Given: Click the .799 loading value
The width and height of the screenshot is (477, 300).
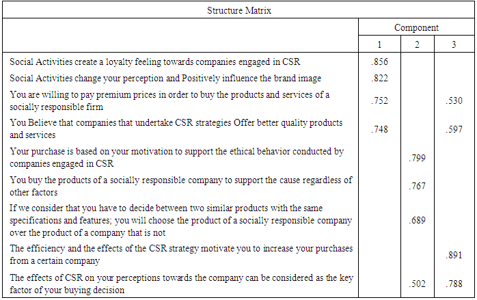Looking at the screenshot, I should pos(417,158).
